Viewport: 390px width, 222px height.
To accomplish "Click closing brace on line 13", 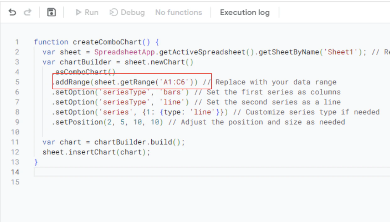I will 36,162.
